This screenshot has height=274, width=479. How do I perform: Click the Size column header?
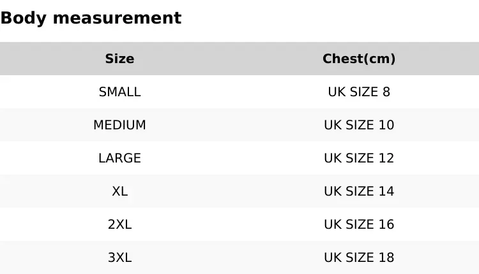(119, 59)
